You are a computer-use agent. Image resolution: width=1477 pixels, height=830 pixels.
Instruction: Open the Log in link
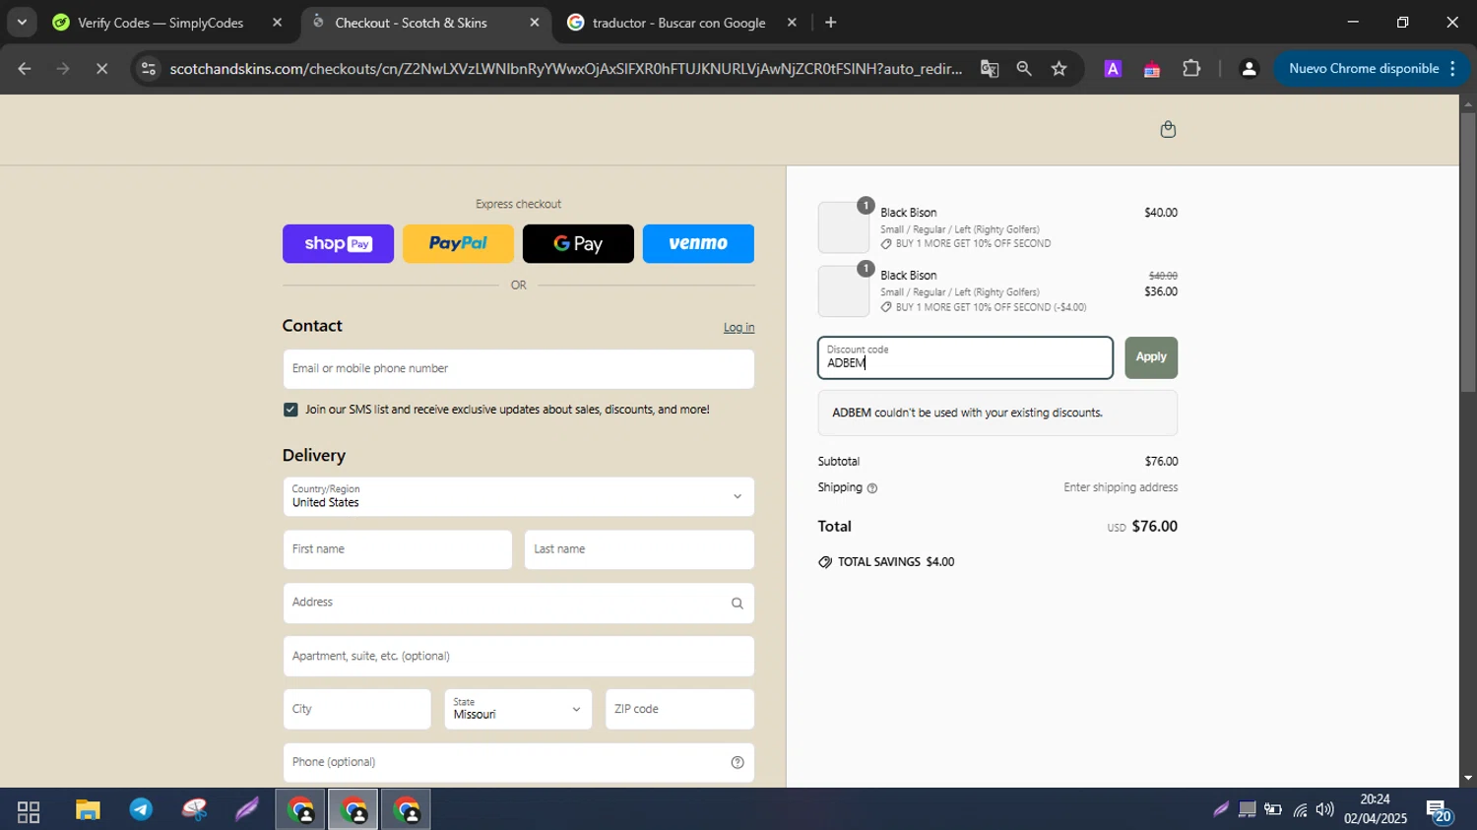738,328
